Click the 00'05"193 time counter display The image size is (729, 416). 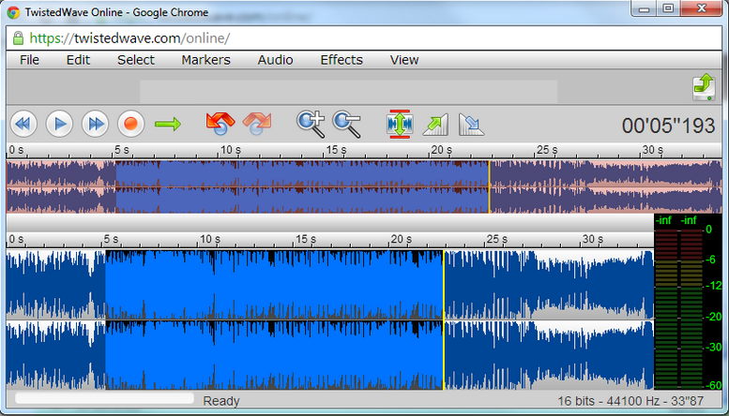point(669,126)
